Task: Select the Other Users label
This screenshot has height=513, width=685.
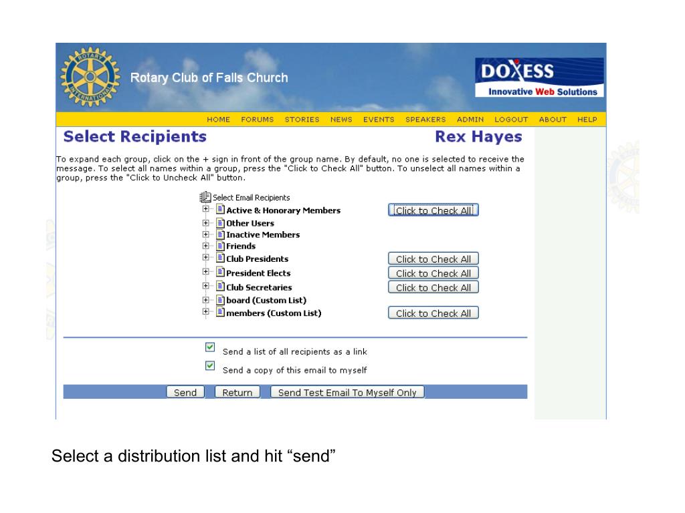Action: (250, 223)
